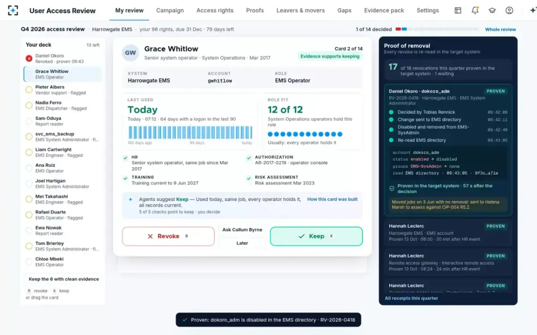The image size is (537, 335).
Task: Open the notifications bell
Action: [x=475, y=10]
